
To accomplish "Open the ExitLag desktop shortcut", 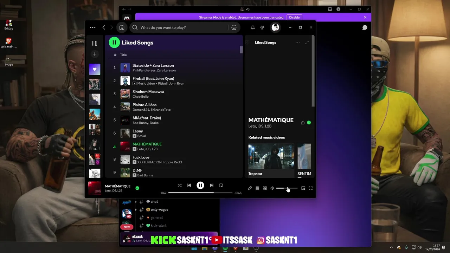I will click(x=9, y=25).
